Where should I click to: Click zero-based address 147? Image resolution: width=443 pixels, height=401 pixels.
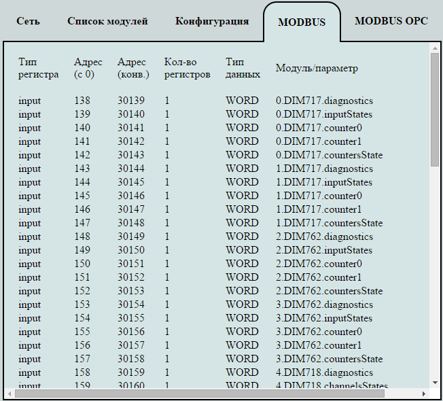(82, 223)
